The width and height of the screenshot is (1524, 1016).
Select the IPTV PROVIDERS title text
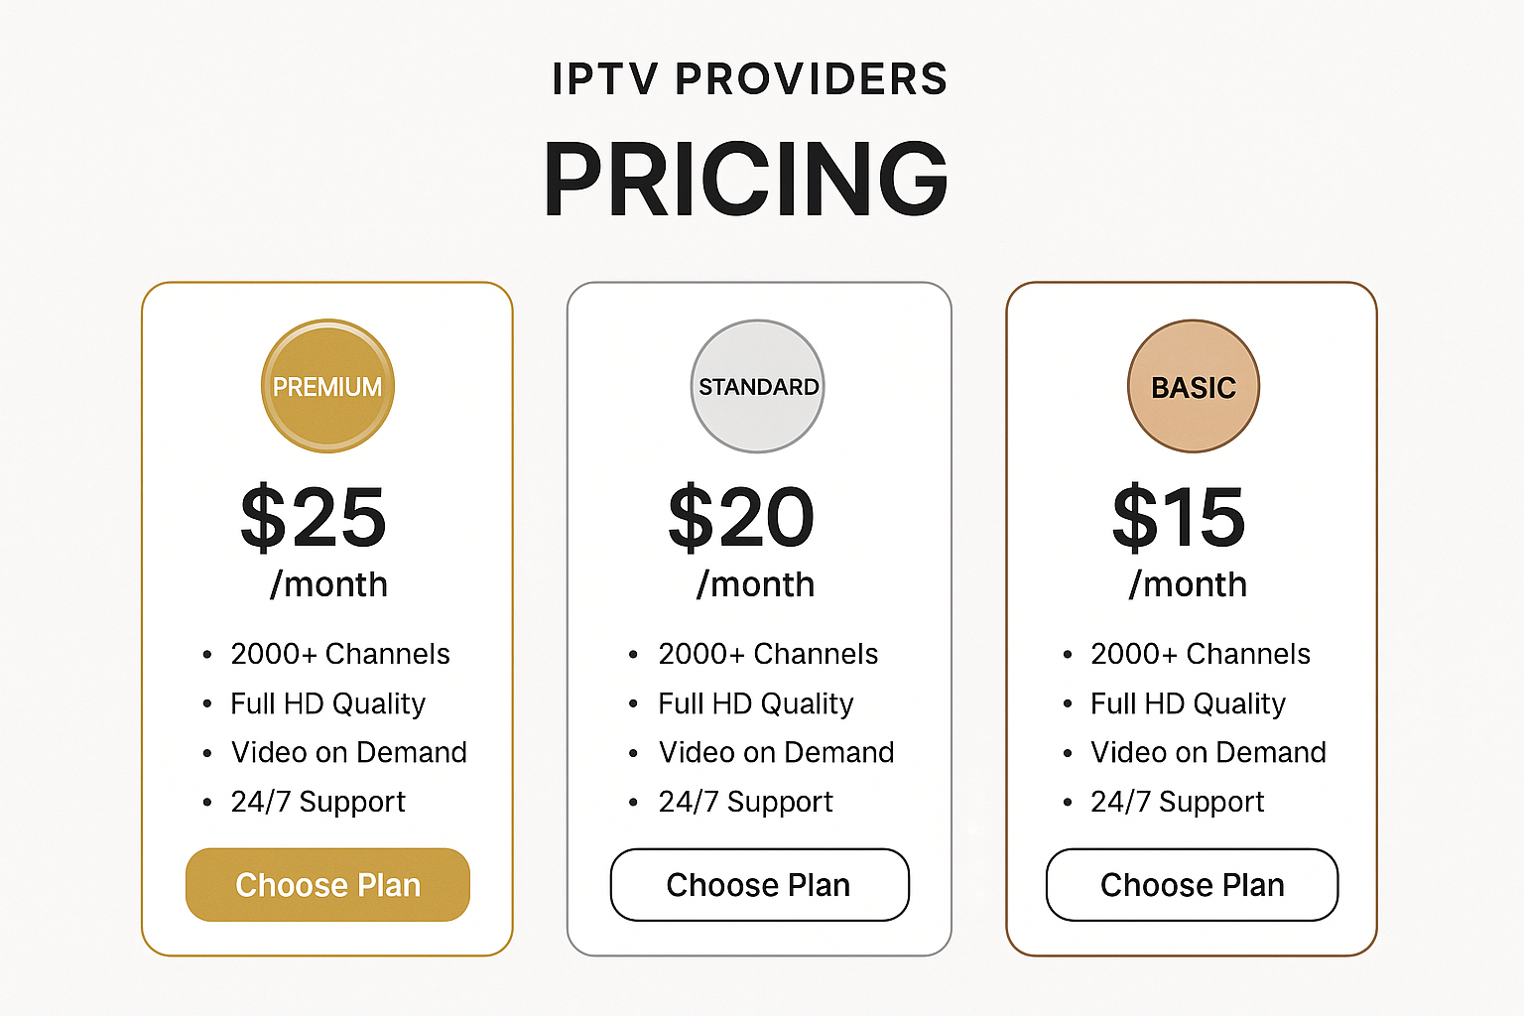click(750, 79)
